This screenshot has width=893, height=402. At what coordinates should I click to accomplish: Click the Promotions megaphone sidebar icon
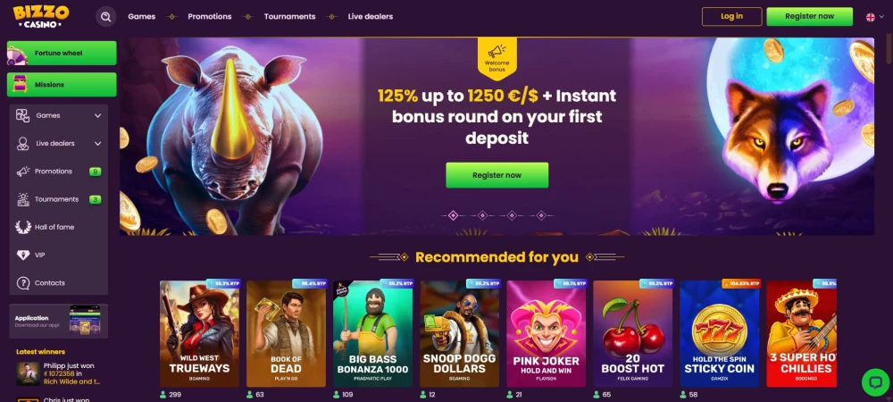(x=23, y=172)
